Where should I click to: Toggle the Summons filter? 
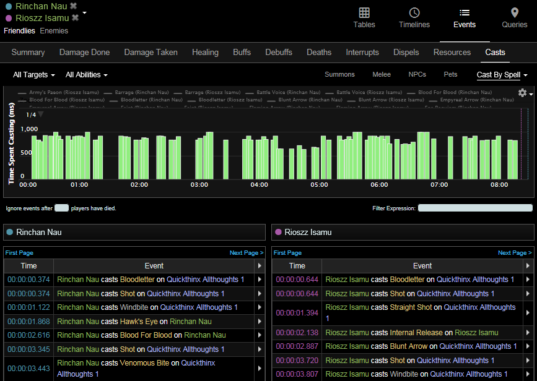pyautogui.click(x=339, y=75)
